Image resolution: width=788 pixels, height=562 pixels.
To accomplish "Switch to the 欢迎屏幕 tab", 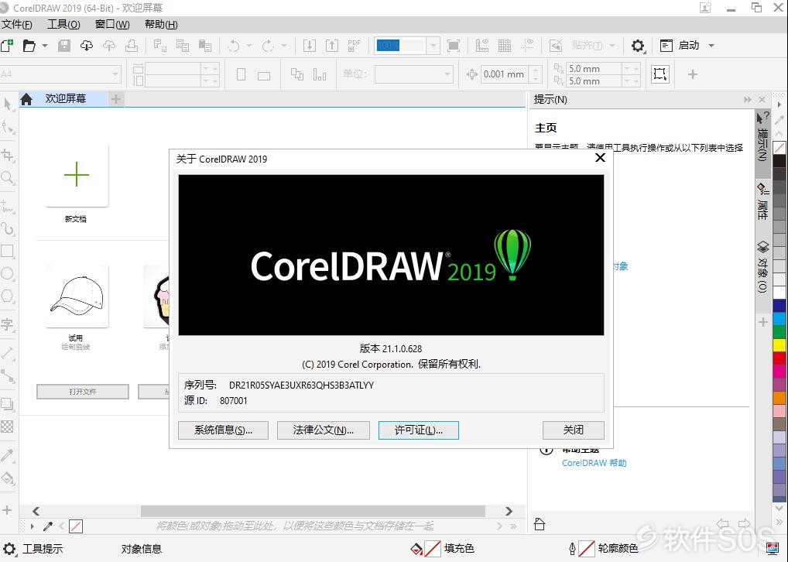I will point(66,99).
